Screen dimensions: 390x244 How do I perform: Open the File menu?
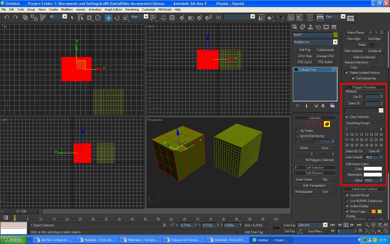4,9
